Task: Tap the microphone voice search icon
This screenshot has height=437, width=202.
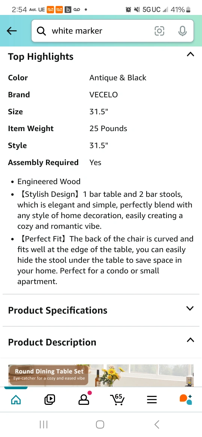Action: 182,31
